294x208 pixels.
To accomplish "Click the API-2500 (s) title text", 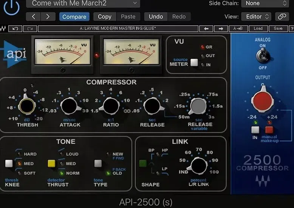I will coord(146,202).
